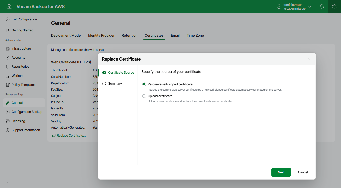Screen dimensions: 341x188
Task: Click the administrator username text
Action: click(292, 5)
